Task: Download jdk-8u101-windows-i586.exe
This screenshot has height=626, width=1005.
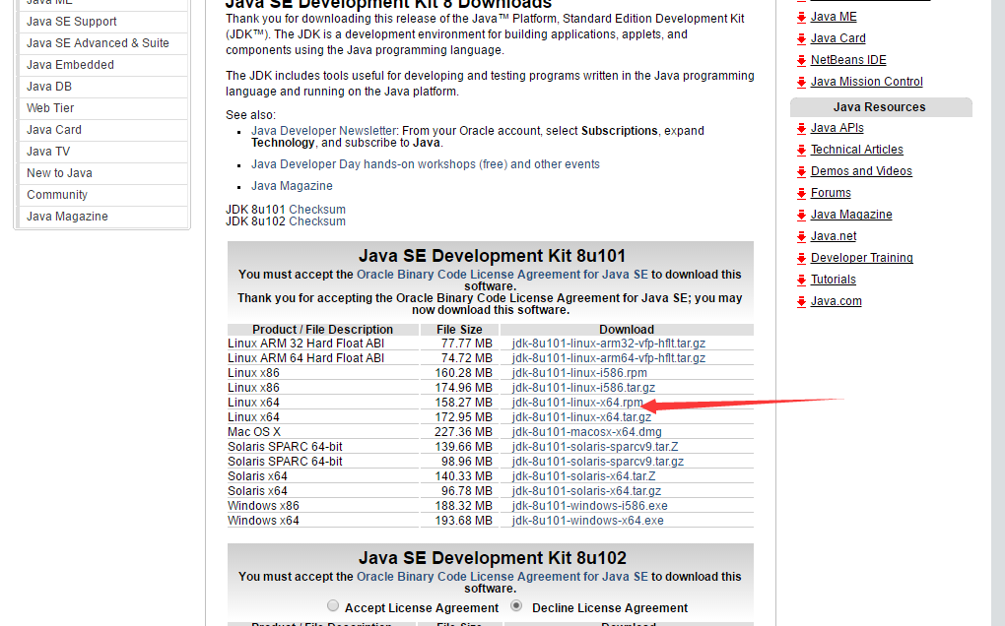Action: pos(589,506)
